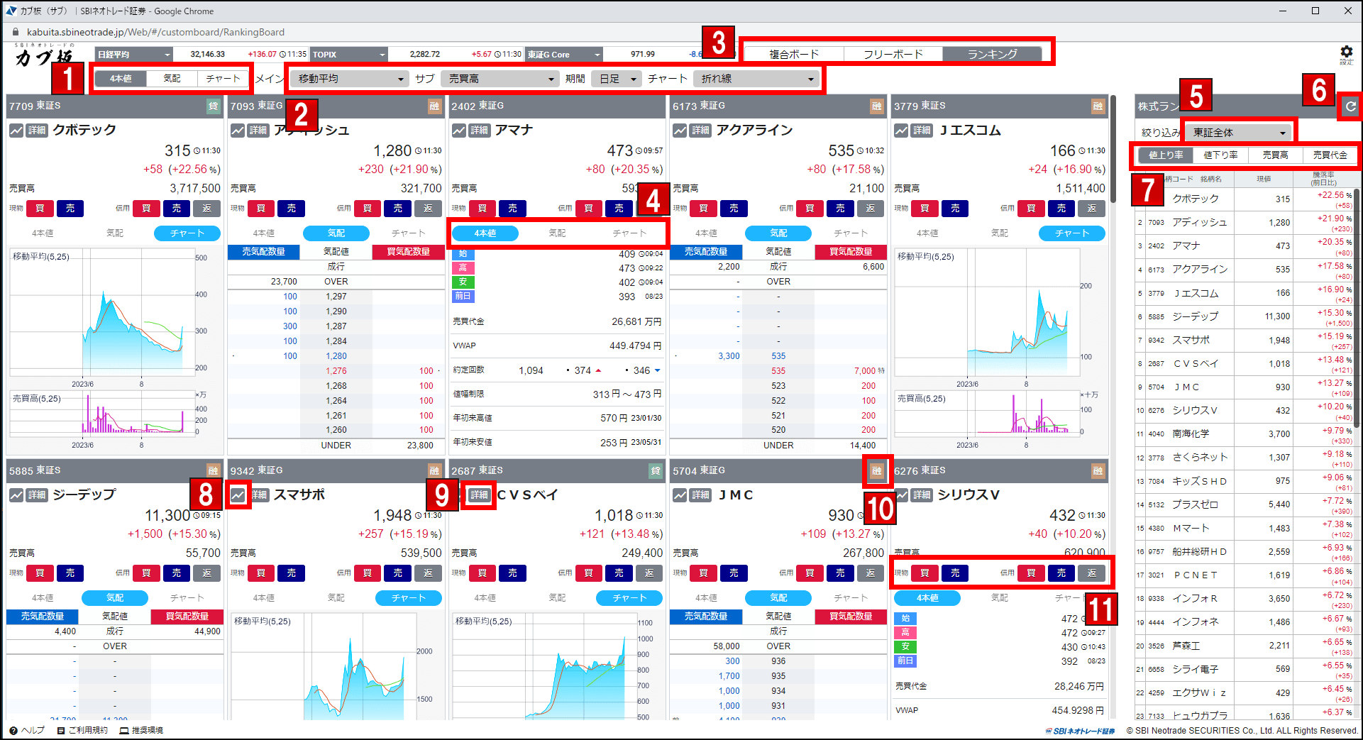Click the margin badge on 5704 card

click(877, 471)
